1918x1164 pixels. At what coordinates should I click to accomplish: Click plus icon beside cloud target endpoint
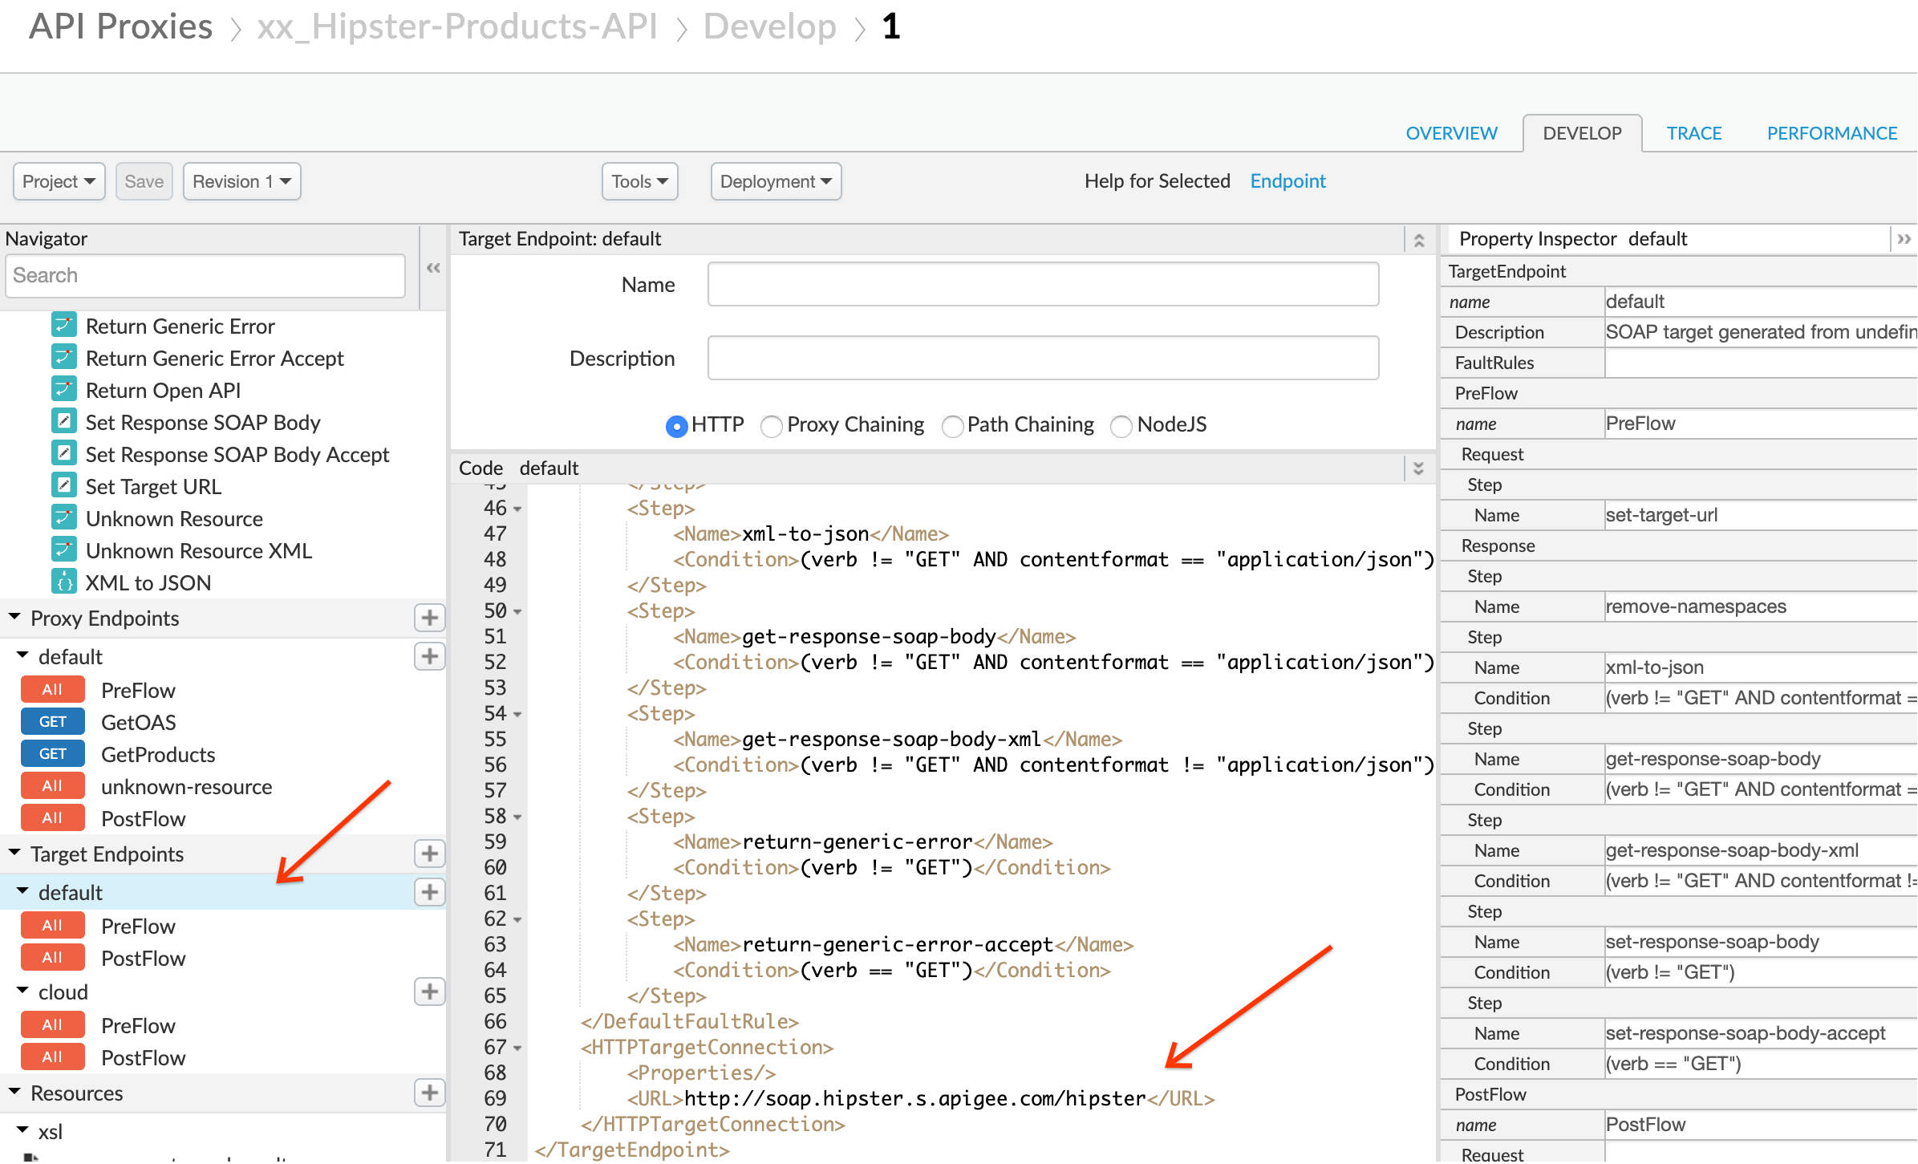pos(429,992)
